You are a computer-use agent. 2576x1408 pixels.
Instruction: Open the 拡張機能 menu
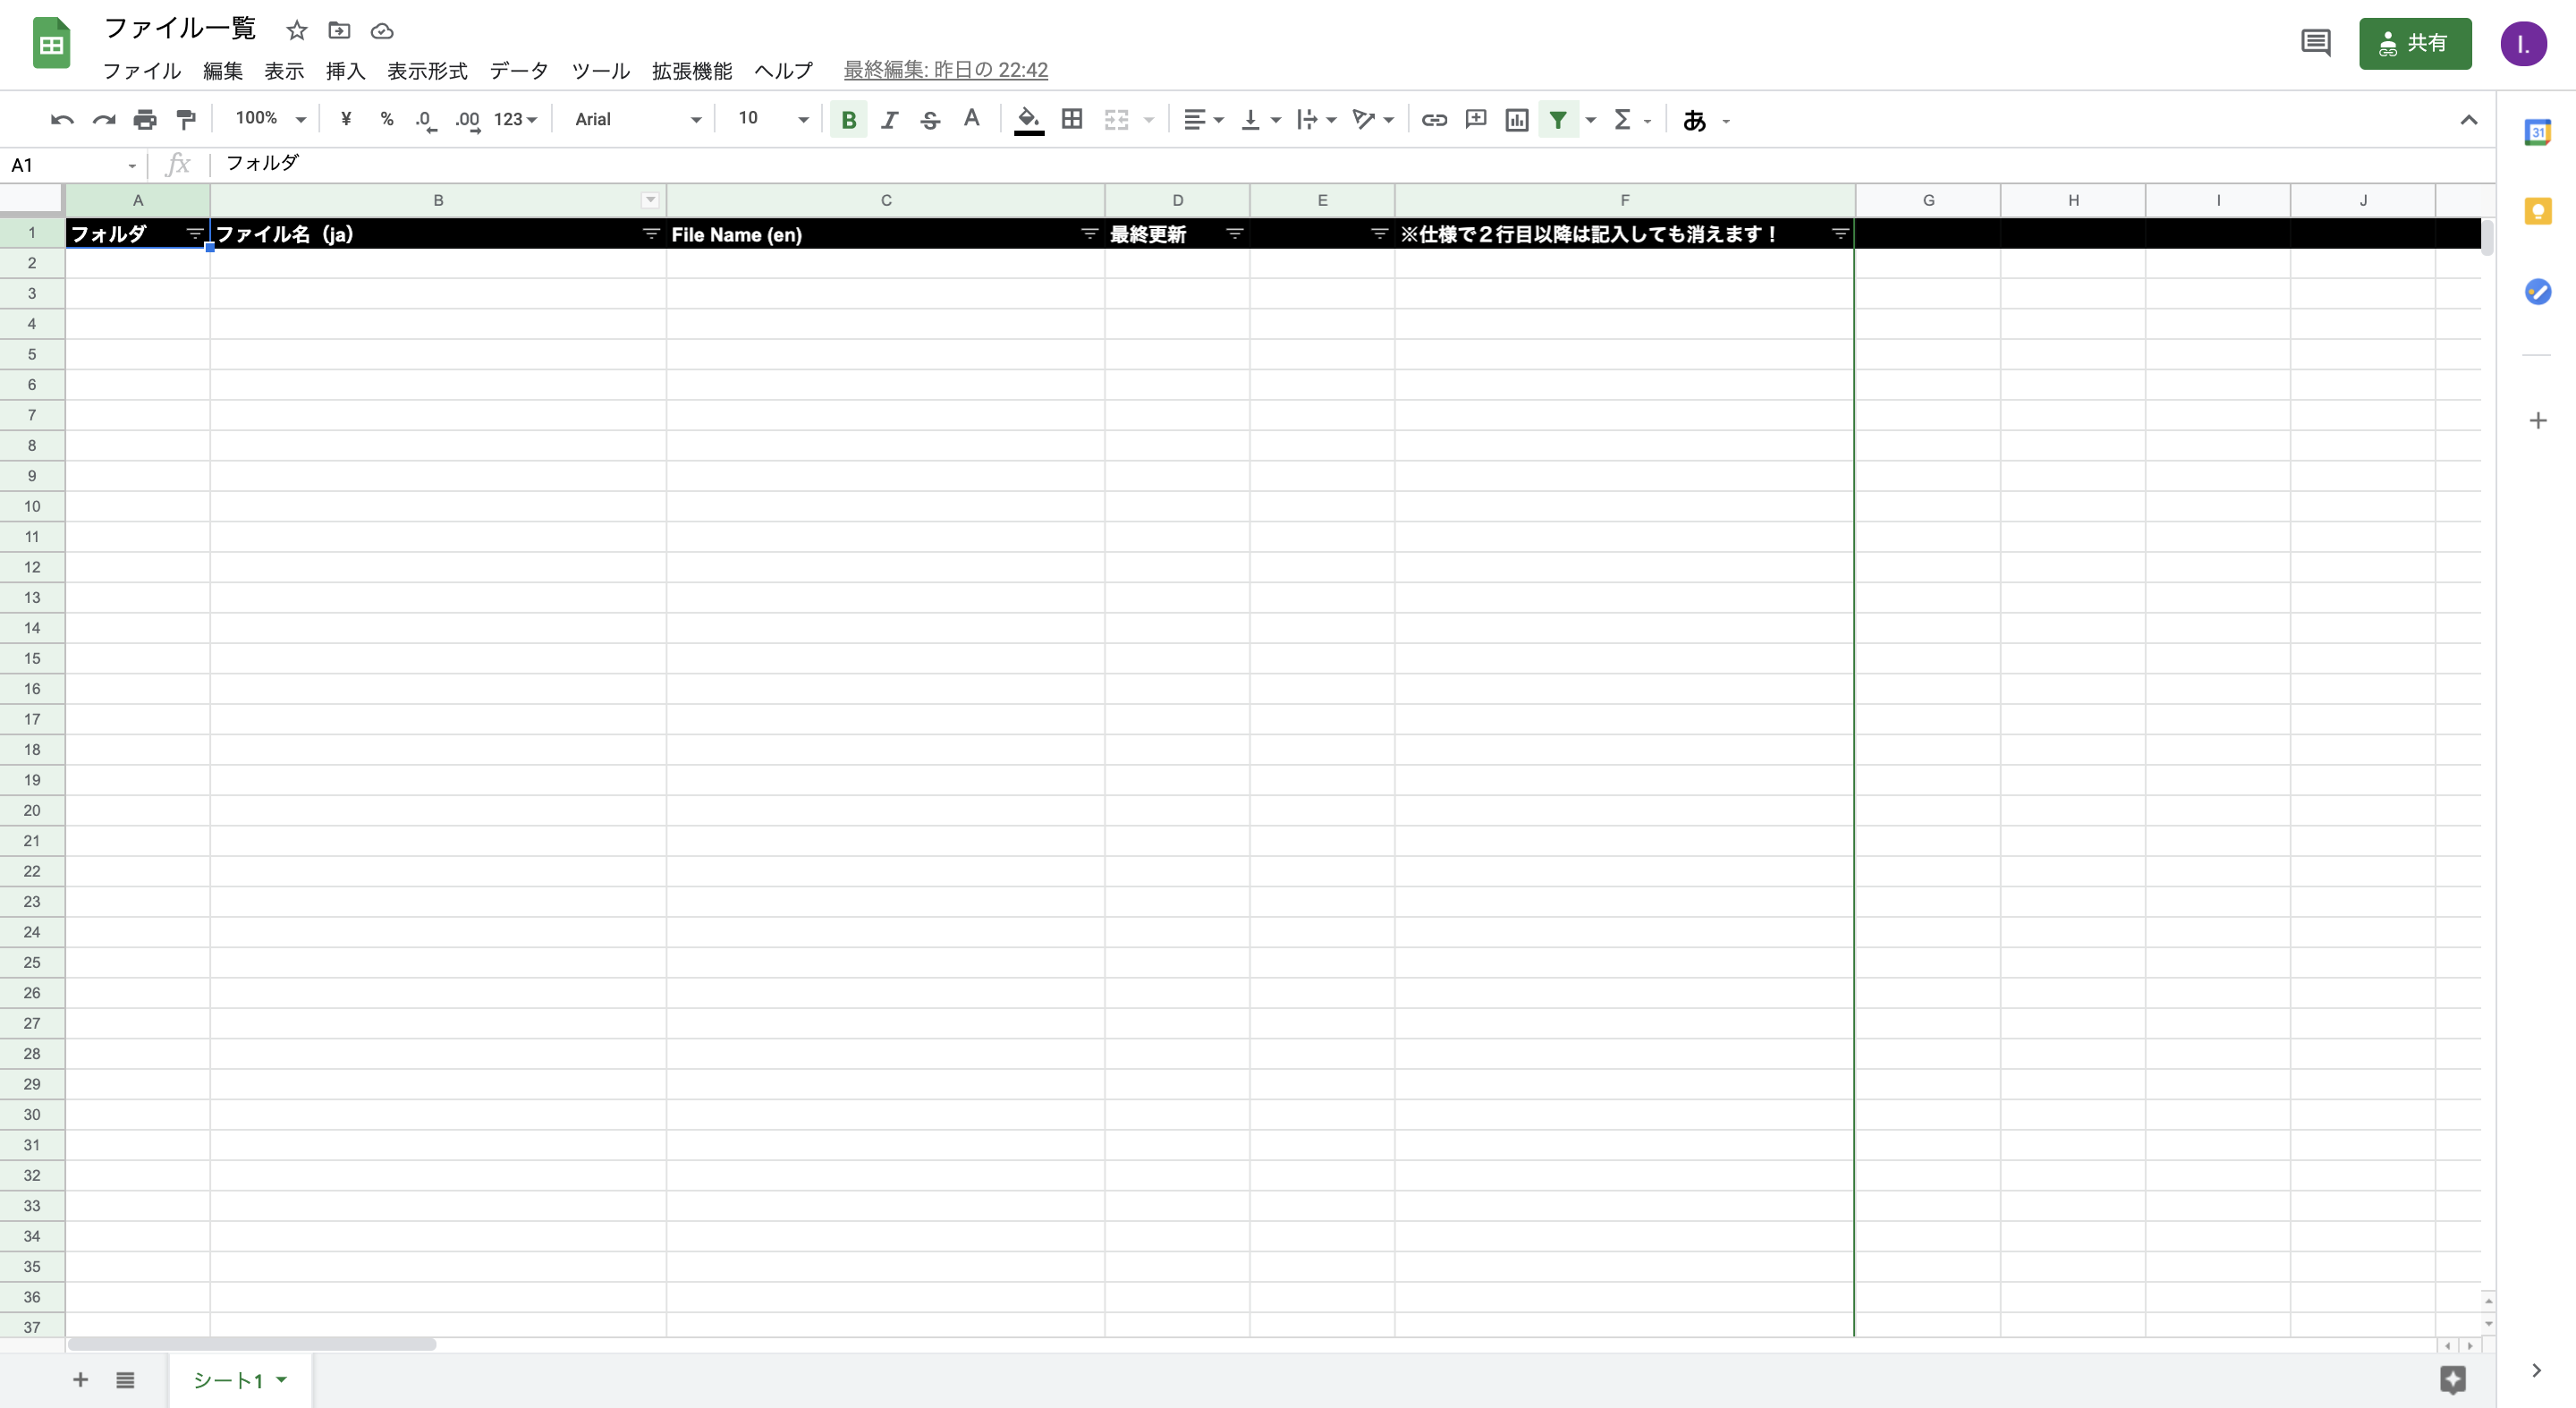[692, 71]
